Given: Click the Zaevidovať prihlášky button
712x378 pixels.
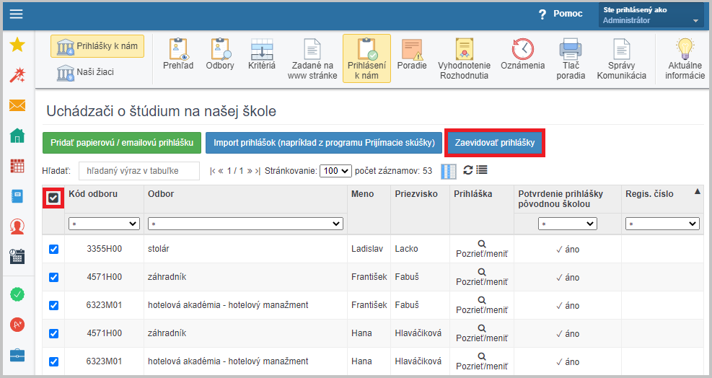Looking at the screenshot, I should coord(494,143).
